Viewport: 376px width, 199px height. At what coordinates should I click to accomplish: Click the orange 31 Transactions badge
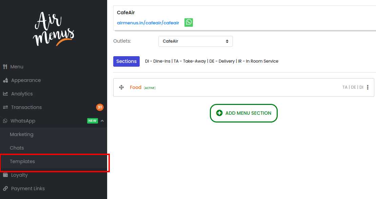tap(100, 107)
